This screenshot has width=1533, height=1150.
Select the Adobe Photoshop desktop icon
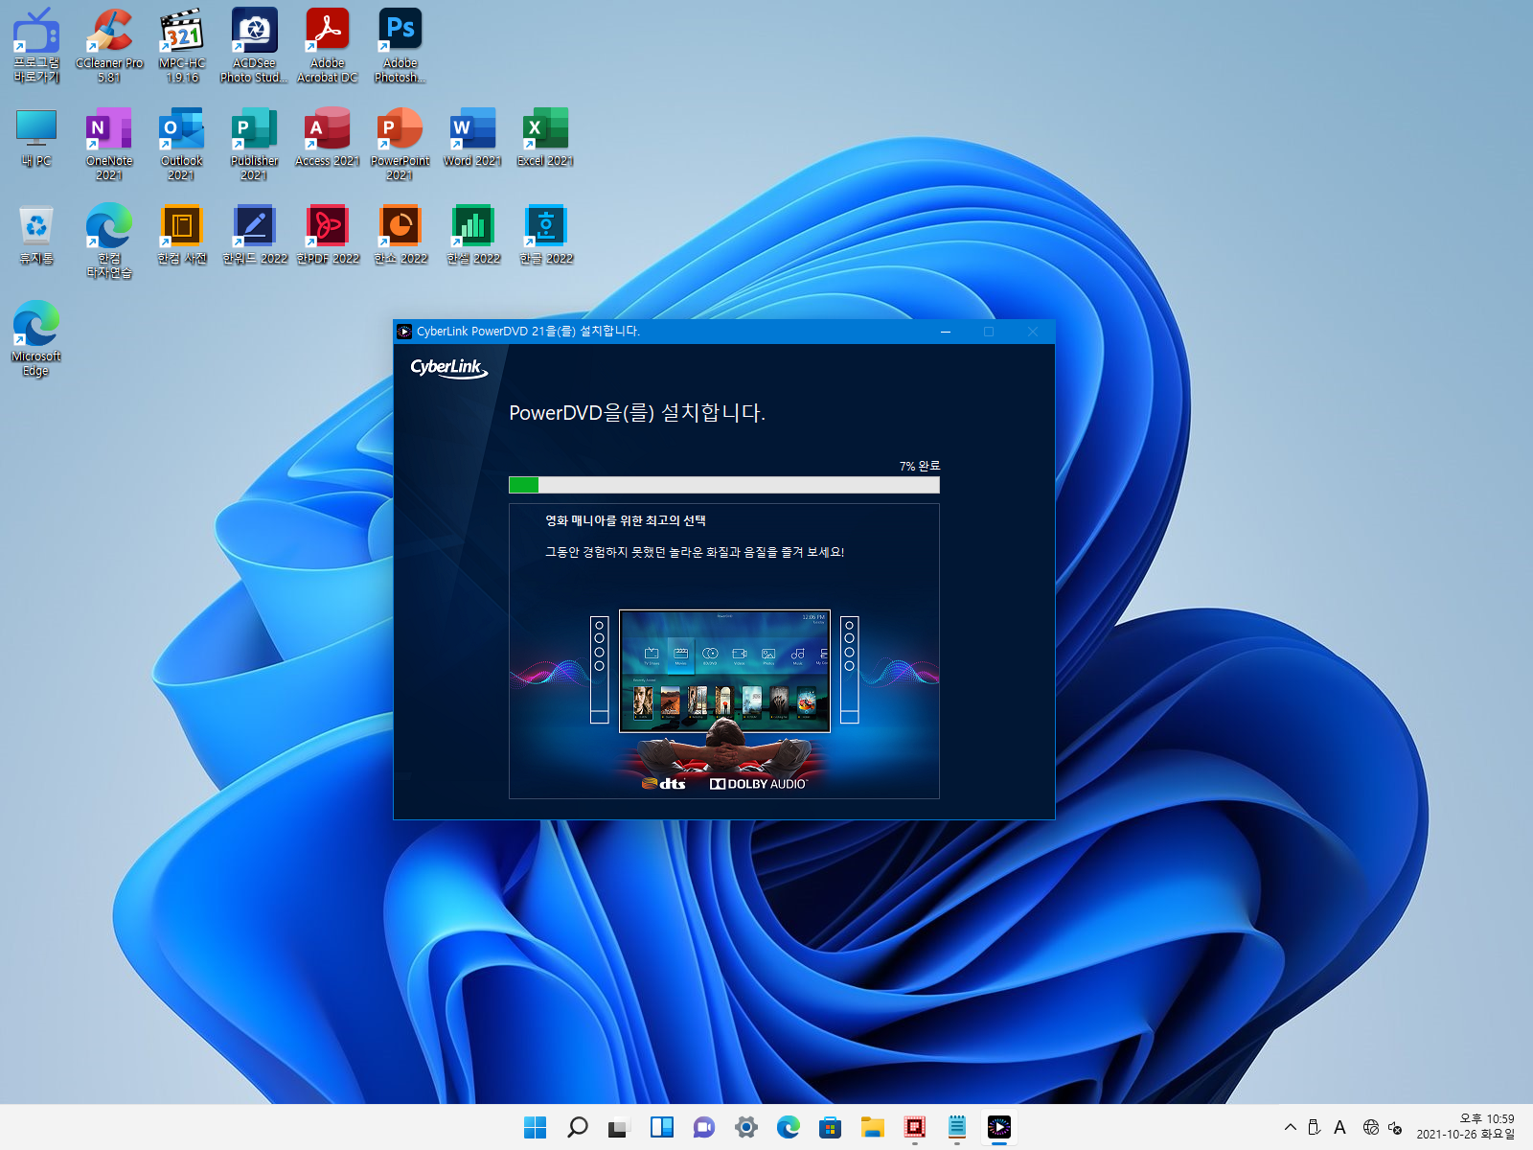400,45
